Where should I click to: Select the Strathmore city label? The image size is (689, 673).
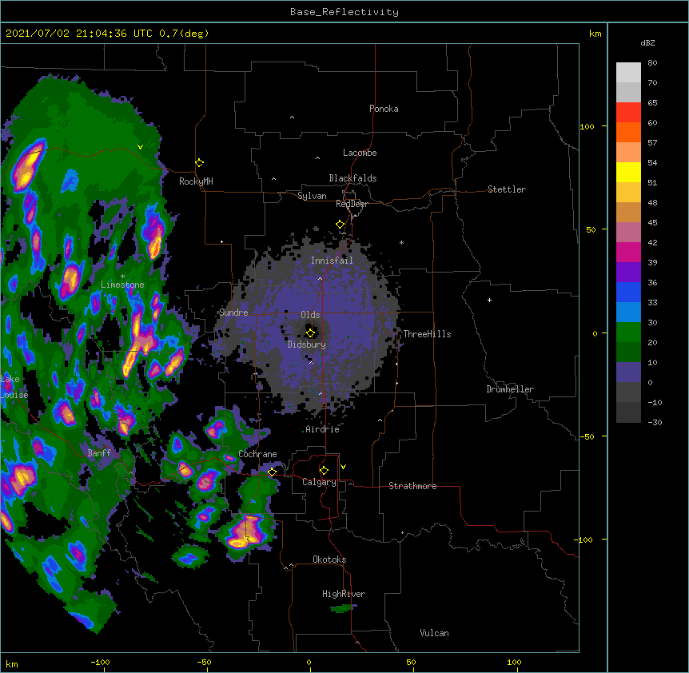tap(412, 486)
